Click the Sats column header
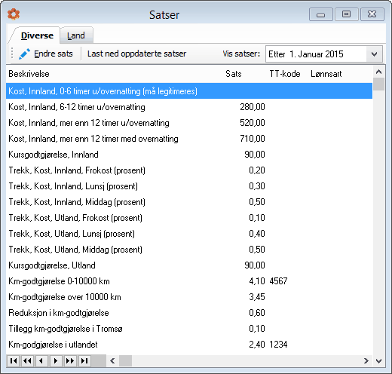The image size is (392, 374). coord(234,74)
